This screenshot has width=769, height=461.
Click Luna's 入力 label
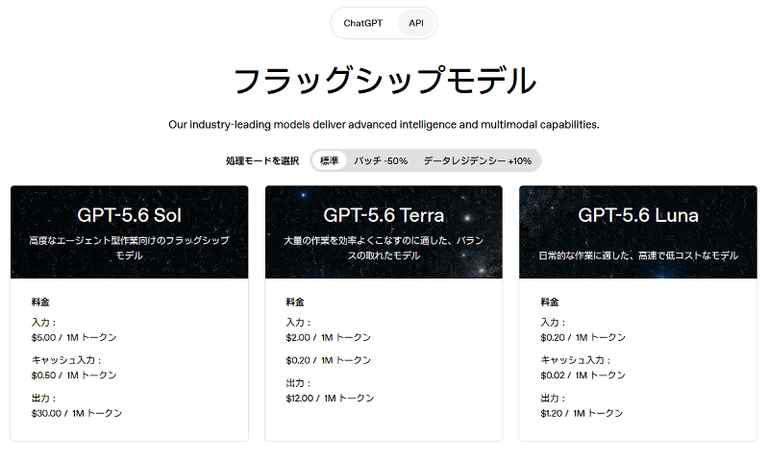click(553, 323)
